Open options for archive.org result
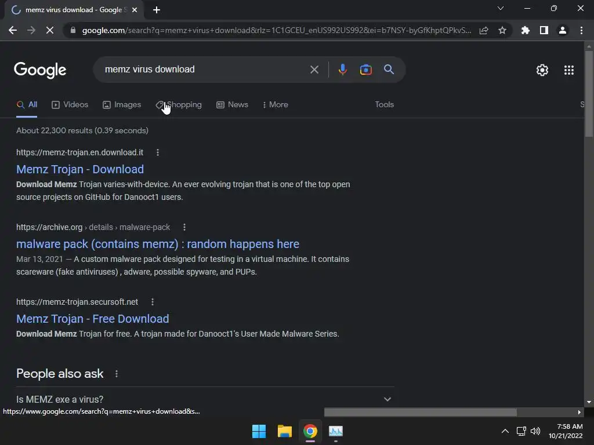Screen dimensions: 594x445 click(184, 227)
